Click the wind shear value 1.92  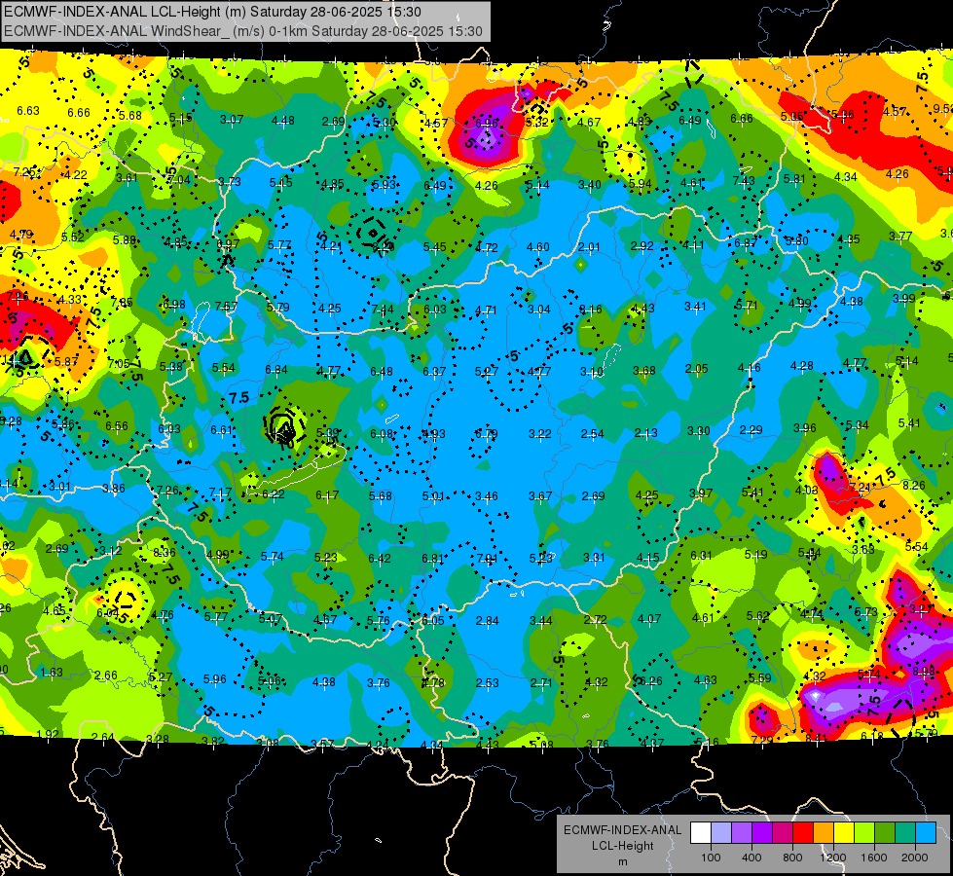(48, 734)
